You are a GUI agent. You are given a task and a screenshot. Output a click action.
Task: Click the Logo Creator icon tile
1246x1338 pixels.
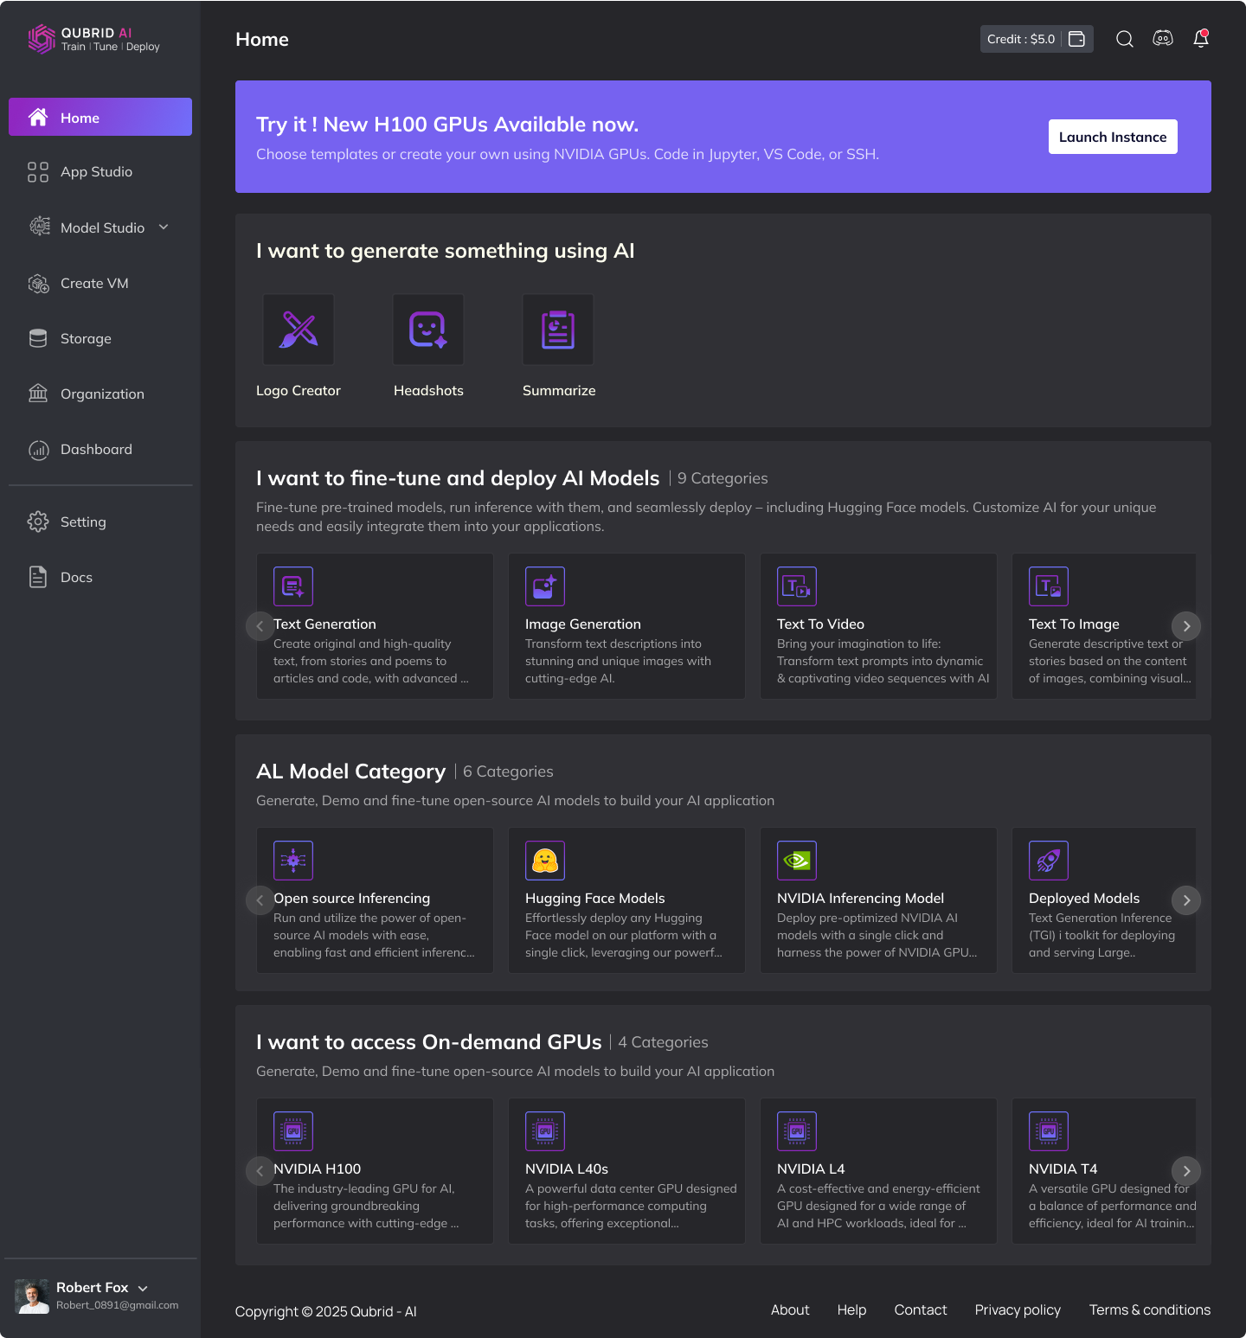click(299, 330)
